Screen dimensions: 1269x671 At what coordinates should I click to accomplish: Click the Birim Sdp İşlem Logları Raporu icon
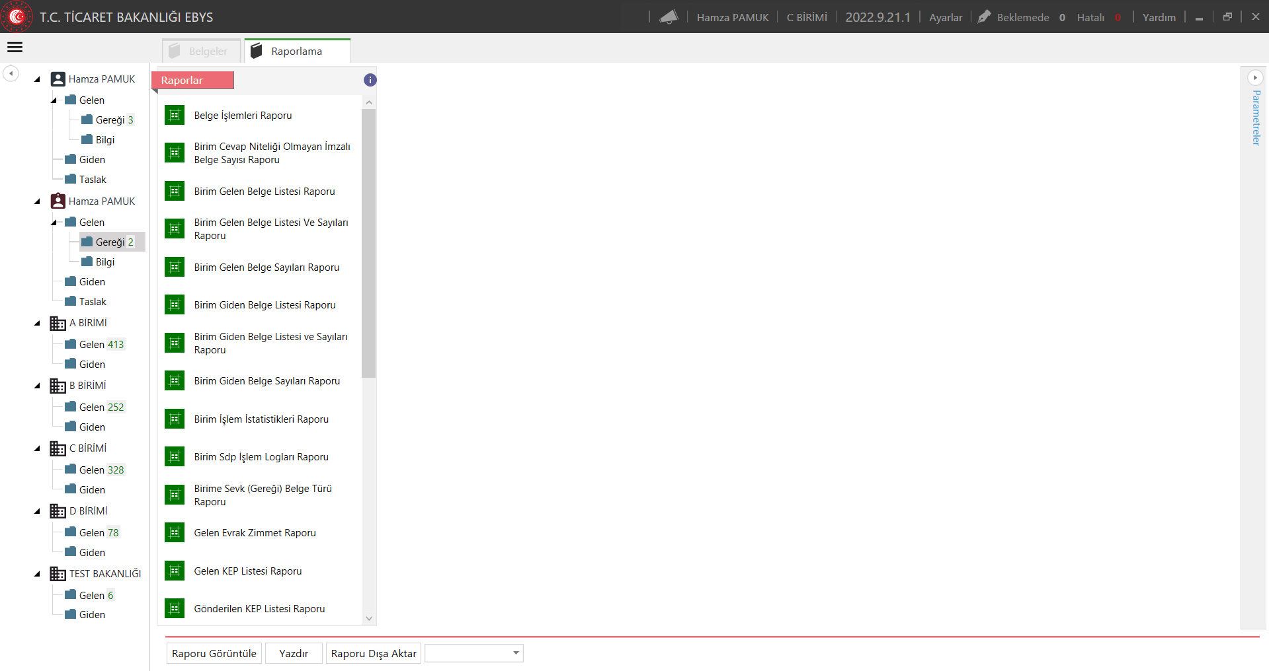point(175,456)
